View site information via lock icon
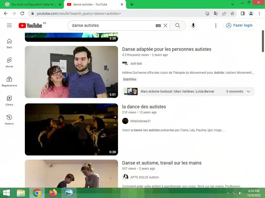265x198 pixels. click(x=33, y=13)
